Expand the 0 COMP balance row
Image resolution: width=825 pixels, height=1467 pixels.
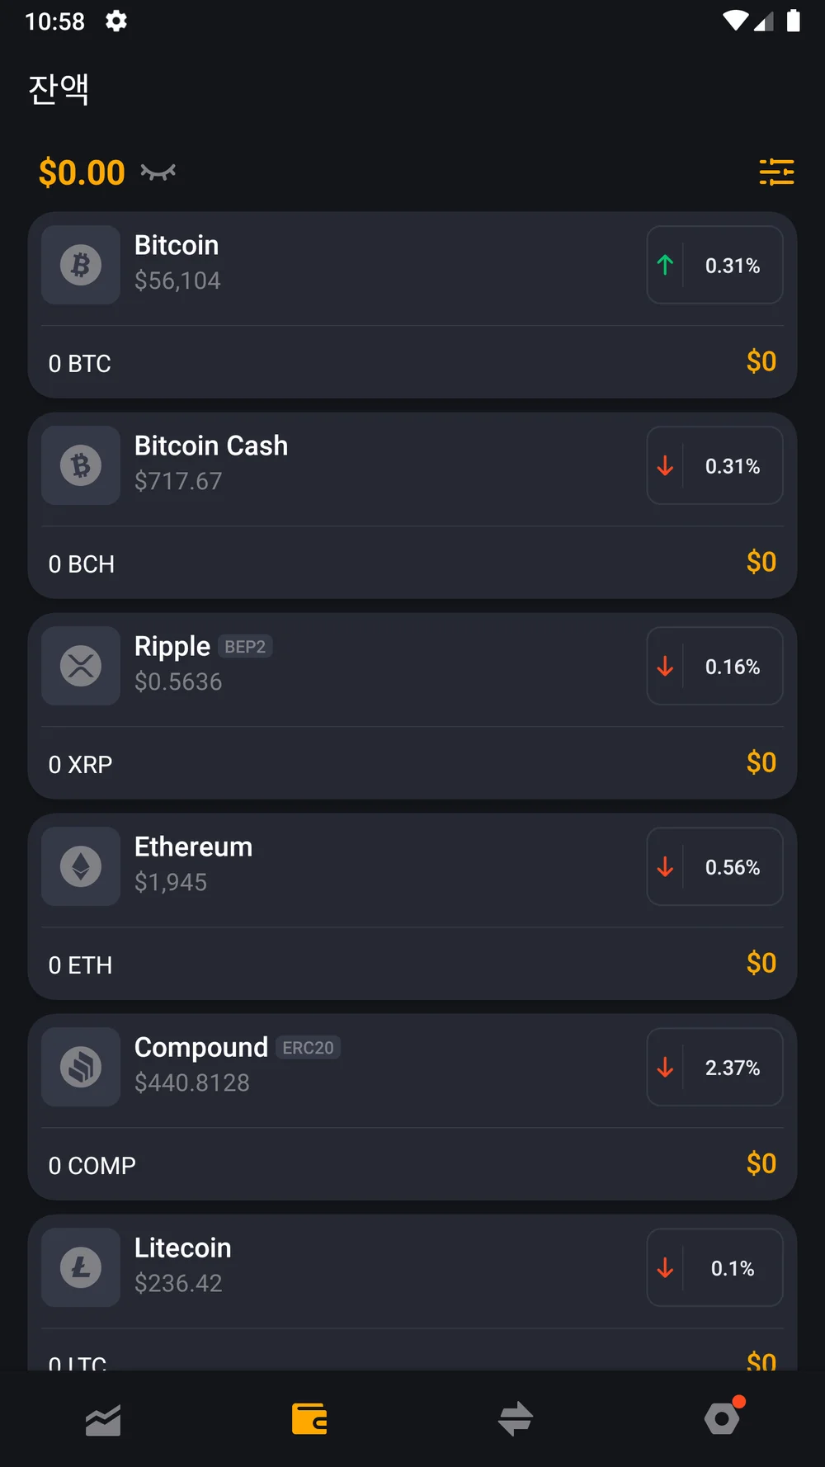412,1164
